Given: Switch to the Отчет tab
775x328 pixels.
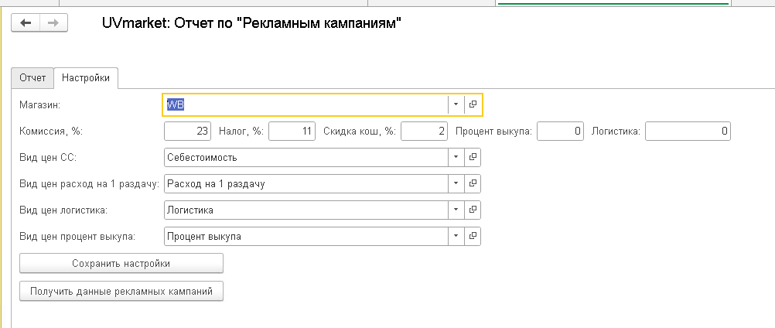Looking at the screenshot, I should (32, 78).
